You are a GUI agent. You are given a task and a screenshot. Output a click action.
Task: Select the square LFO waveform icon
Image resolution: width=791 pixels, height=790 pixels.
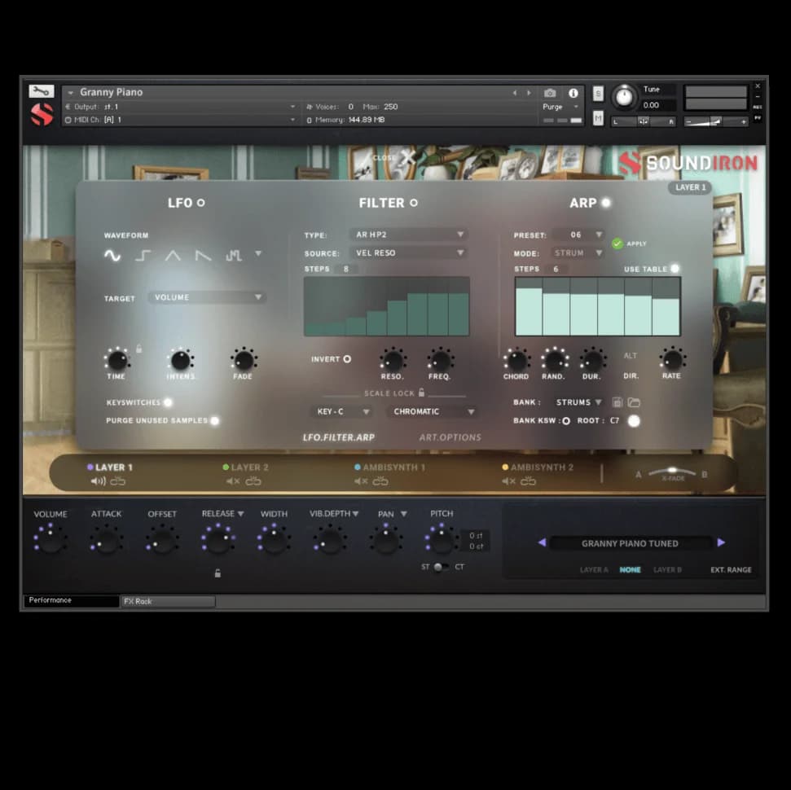coord(143,256)
